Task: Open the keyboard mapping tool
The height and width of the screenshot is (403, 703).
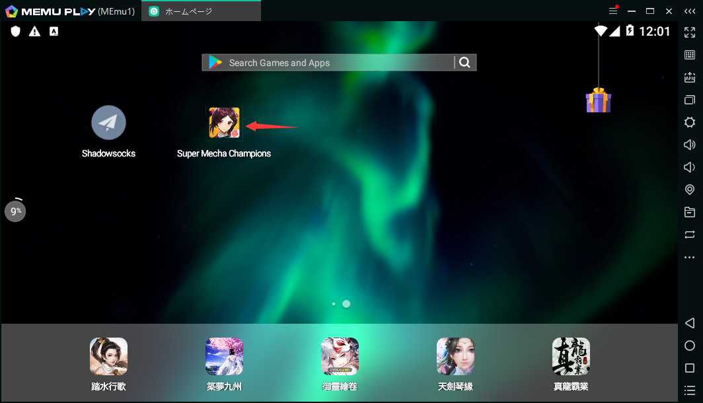Action: click(690, 55)
